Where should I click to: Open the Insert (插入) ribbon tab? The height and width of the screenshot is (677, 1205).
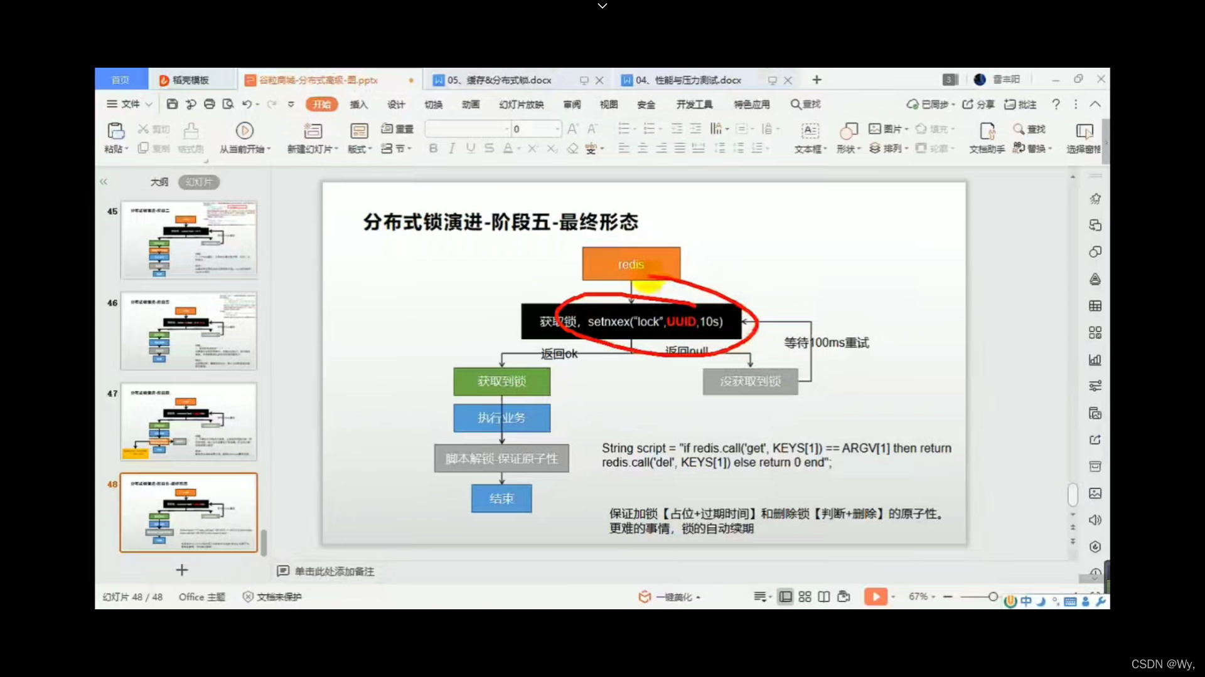[x=358, y=105]
